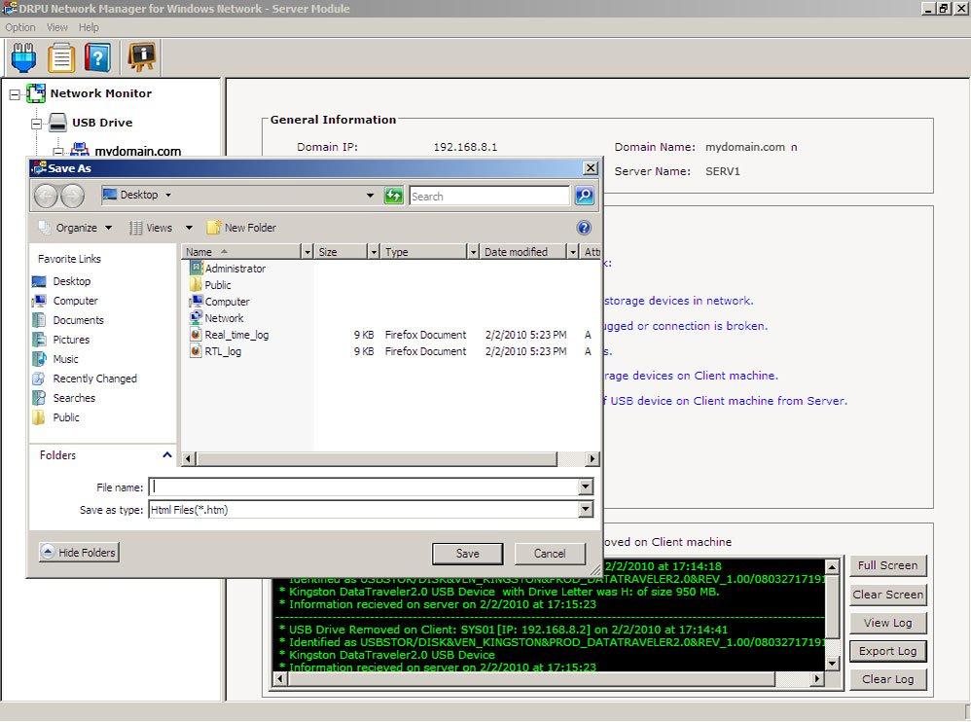This screenshot has height=722, width=971.
Task: Click the search magnifier icon in Save As
Action: click(x=584, y=196)
